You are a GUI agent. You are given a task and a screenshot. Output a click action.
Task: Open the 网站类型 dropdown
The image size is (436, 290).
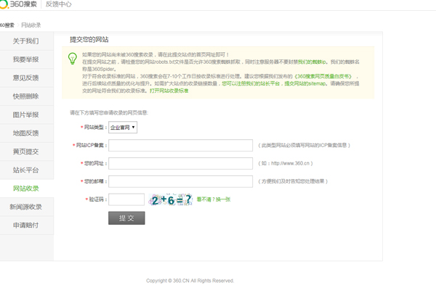(123, 128)
